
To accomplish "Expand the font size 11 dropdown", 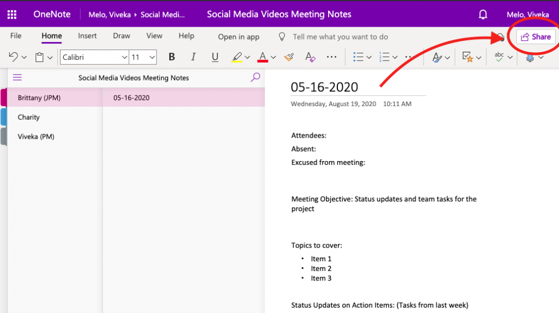I will point(152,57).
